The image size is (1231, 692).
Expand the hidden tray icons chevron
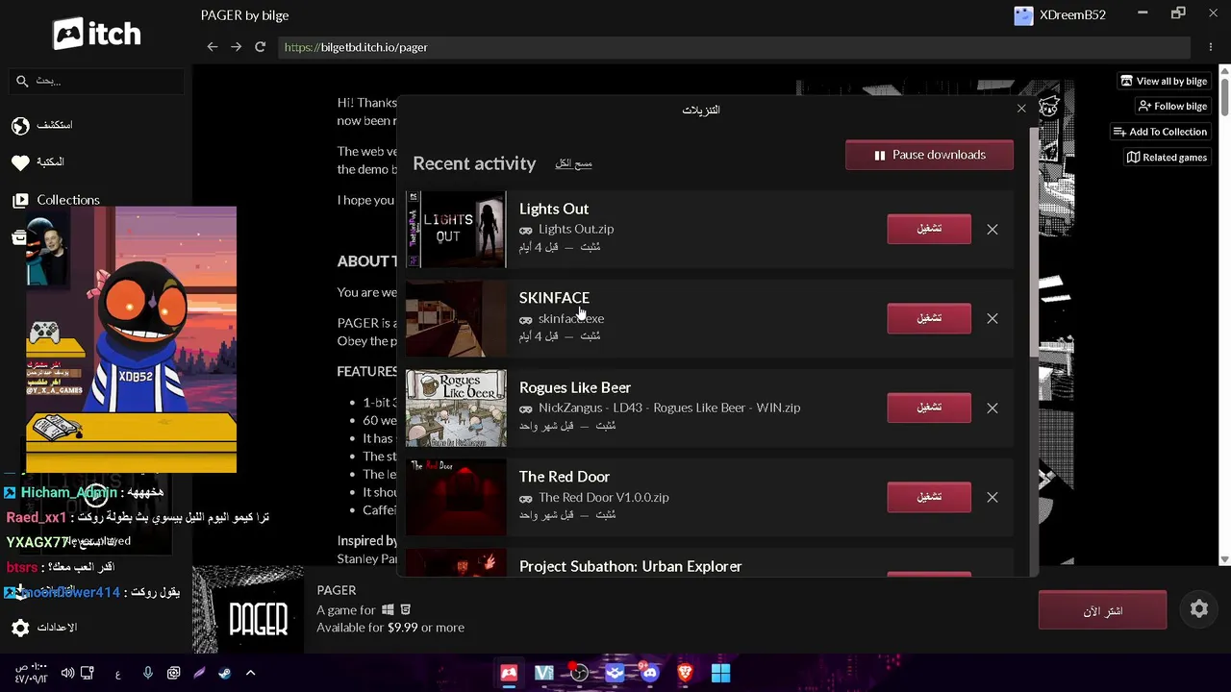[x=250, y=673]
